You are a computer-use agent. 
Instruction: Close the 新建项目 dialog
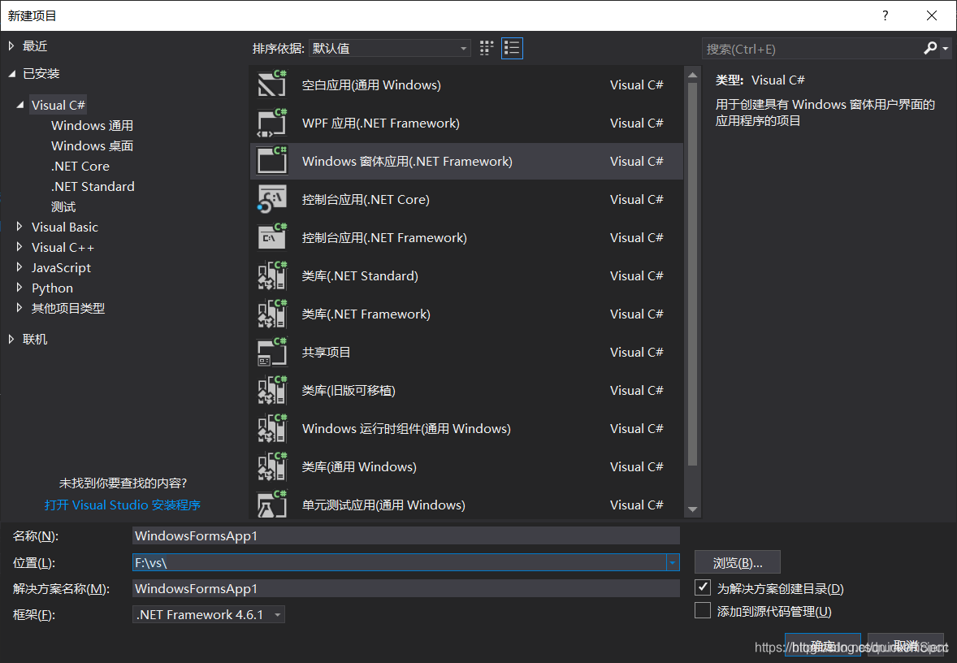point(931,16)
